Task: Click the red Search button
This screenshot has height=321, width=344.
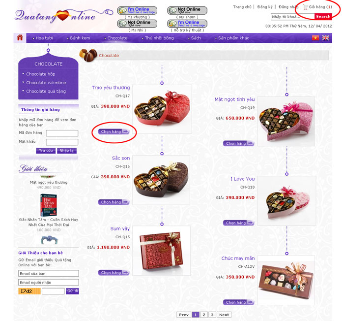Action: (323, 16)
